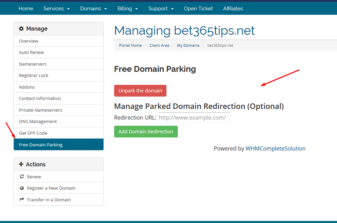Click the red Unpark the domain button
337x223 pixels.
tap(140, 91)
